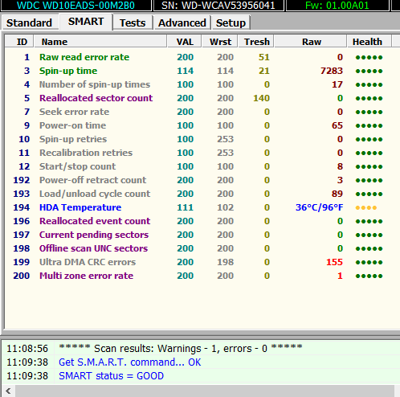400x397 pixels.
Task: Click the raw value 155
Action: pyautogui.click(x=334, y=262)
